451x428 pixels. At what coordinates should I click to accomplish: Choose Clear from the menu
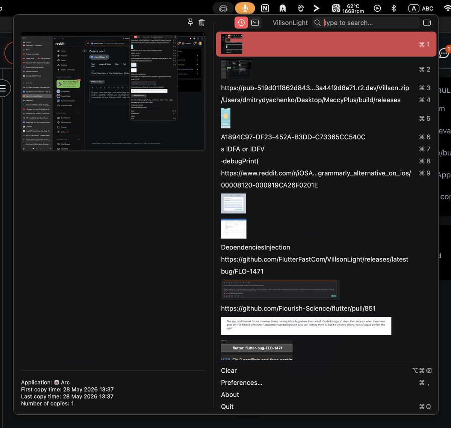326,371
